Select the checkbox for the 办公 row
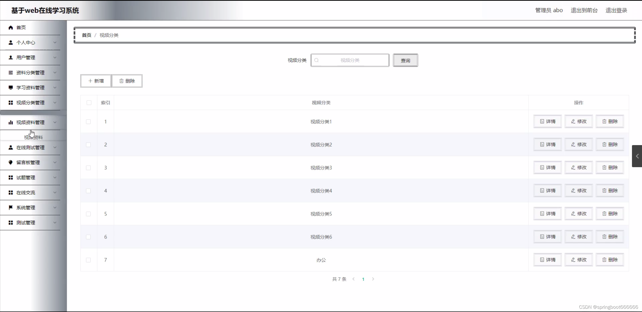This screenshot has height=312, width=642. point(88,260)
